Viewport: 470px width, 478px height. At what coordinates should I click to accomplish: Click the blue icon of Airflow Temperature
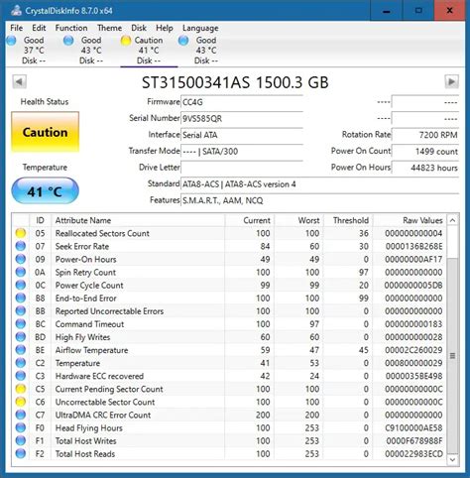[x=21, y=350]
